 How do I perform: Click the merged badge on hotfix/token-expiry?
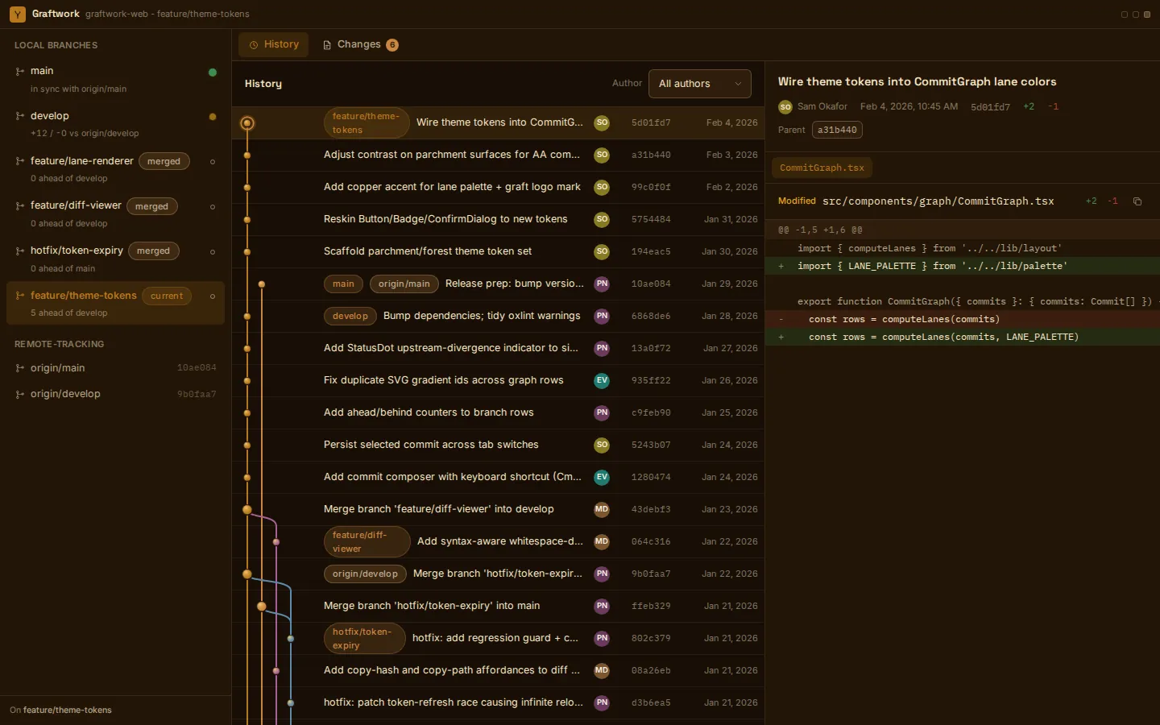[x=153, y=251]
